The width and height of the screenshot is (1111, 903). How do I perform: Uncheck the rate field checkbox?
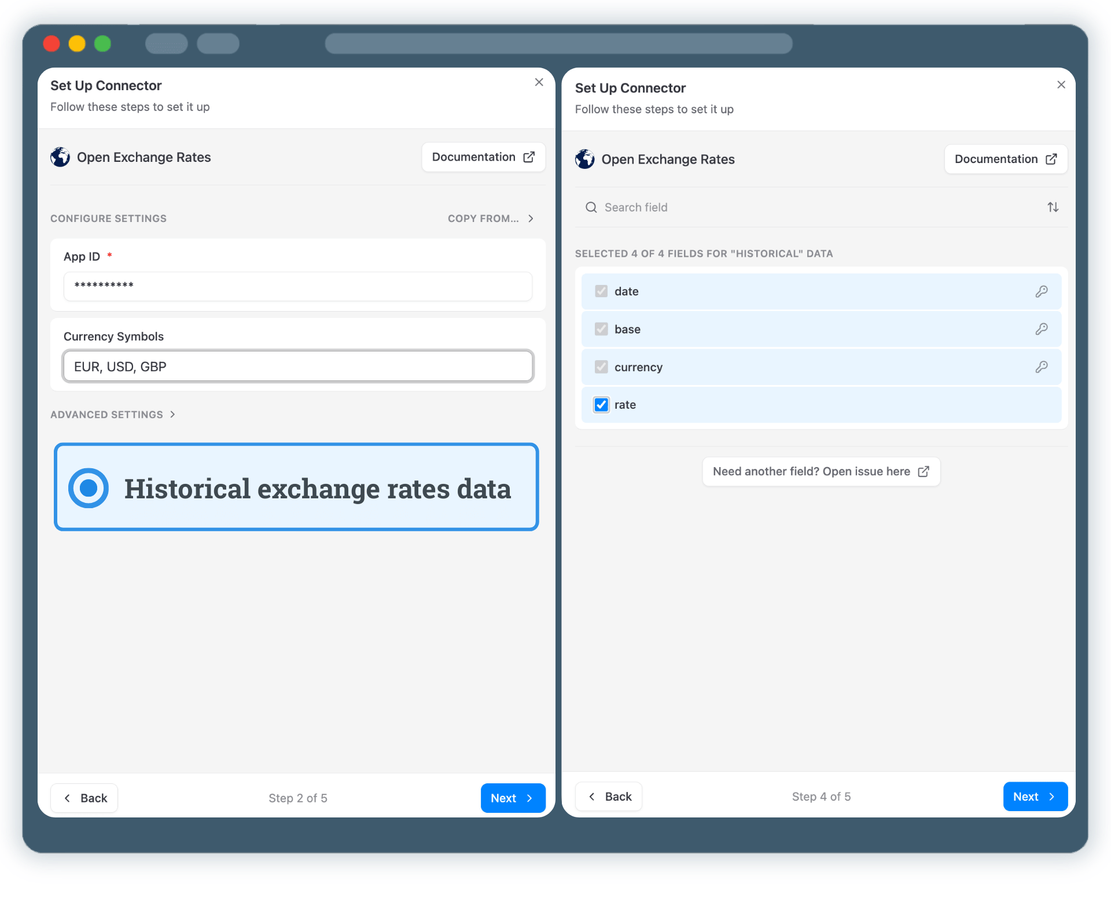(601, 405)
